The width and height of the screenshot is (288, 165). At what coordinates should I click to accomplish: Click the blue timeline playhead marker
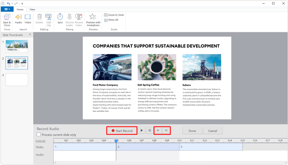pos(116,141)
